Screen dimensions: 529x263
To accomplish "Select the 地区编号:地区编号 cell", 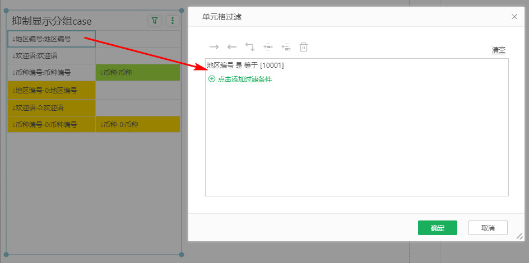I will [52, 39].
